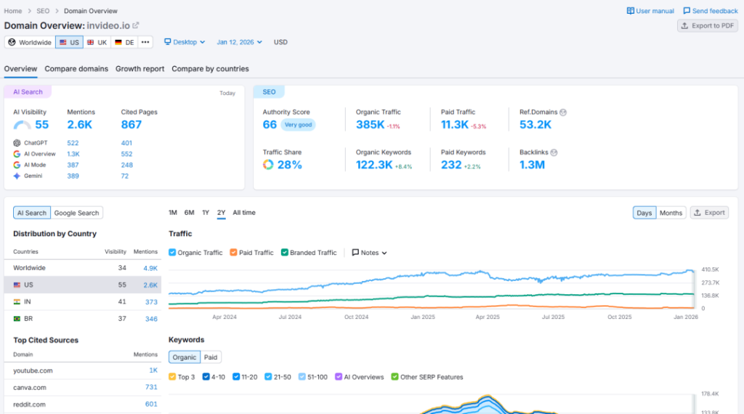Disable the AI Overviews keyword checkbox
The height and width of the screenshot is (414, 744).
pyautogui.click(x=339, y=377)
